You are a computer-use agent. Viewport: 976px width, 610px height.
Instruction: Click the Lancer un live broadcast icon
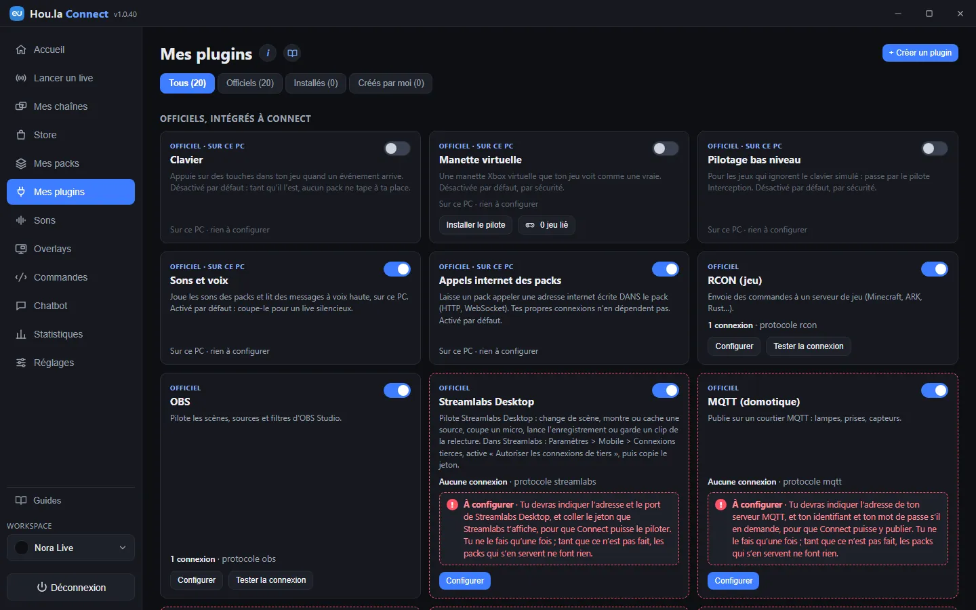click(21, 78)
